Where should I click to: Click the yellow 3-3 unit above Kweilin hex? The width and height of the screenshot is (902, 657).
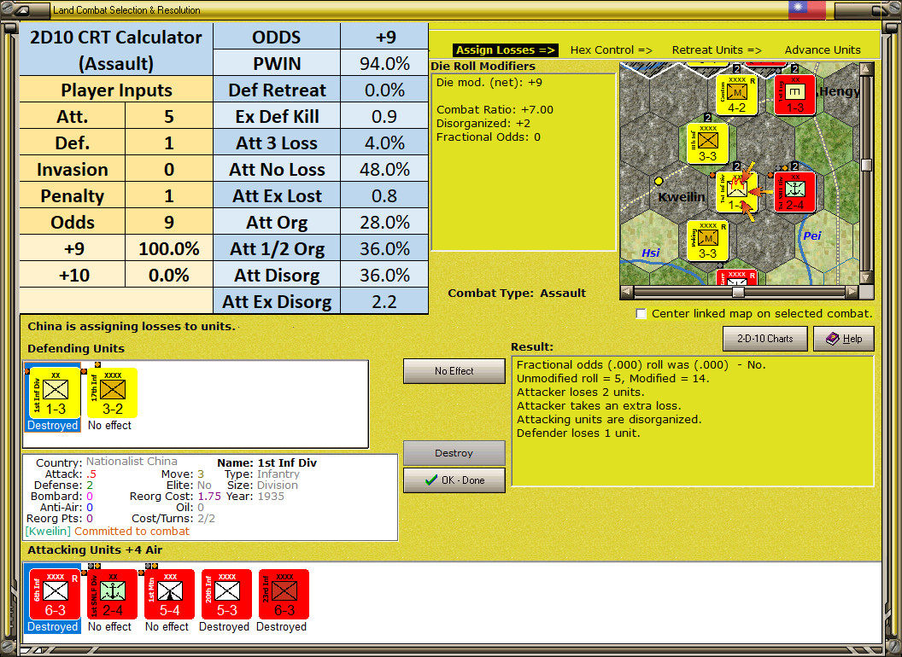point(707,143)
